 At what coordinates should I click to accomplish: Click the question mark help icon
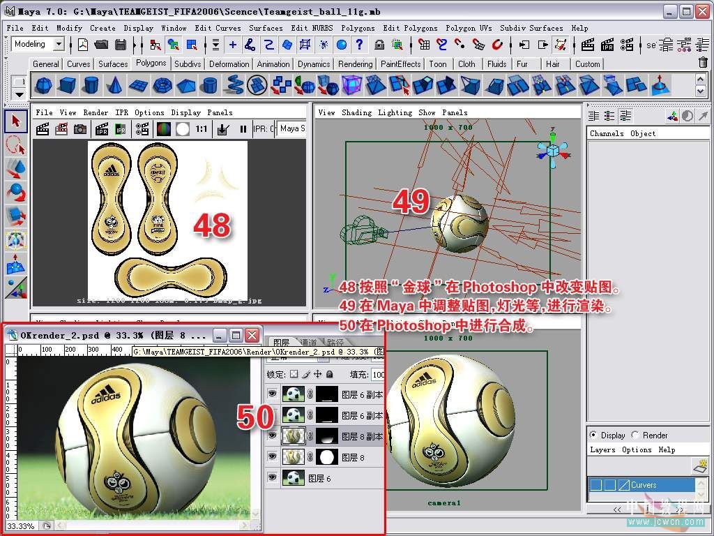(x=359, y=45)
